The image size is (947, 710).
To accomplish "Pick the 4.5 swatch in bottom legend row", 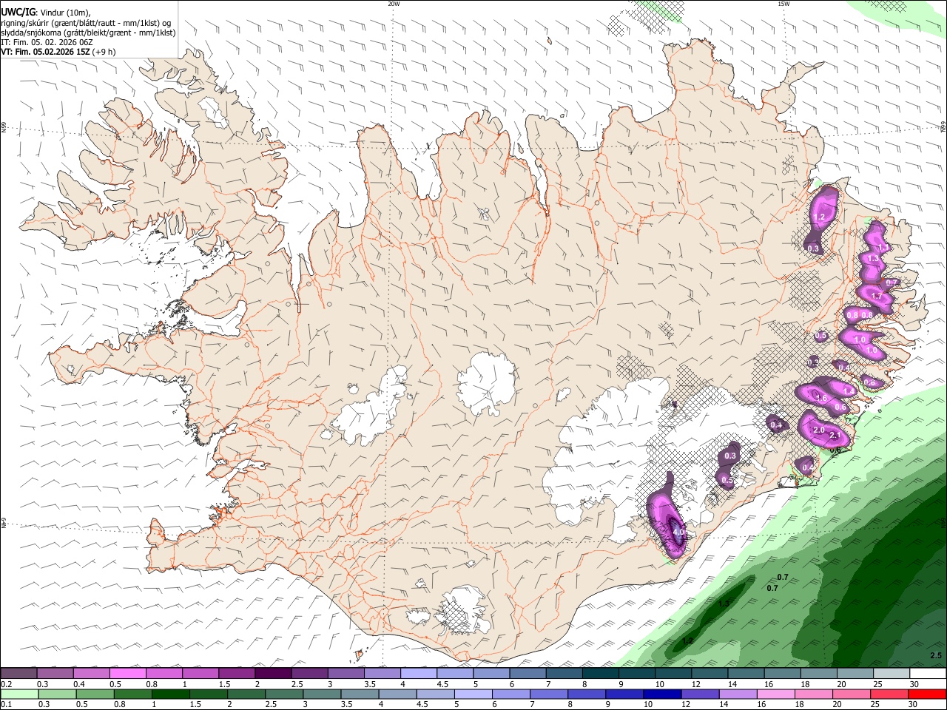I will click(434, 694).
